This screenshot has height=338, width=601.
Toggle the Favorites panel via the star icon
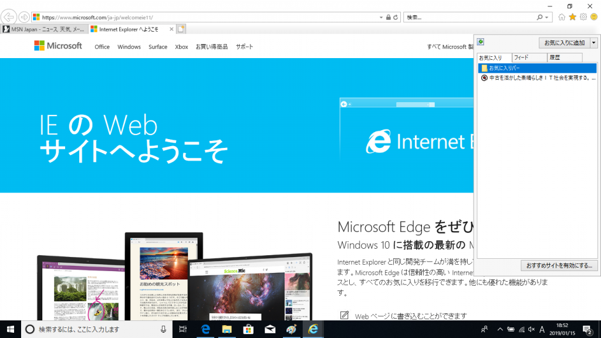(573, 17)
